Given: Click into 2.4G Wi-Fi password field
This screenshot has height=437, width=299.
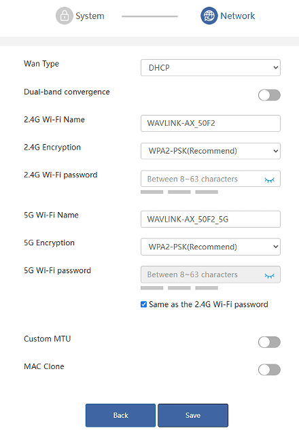Looking at the screenshot, I should click(202, 179).
